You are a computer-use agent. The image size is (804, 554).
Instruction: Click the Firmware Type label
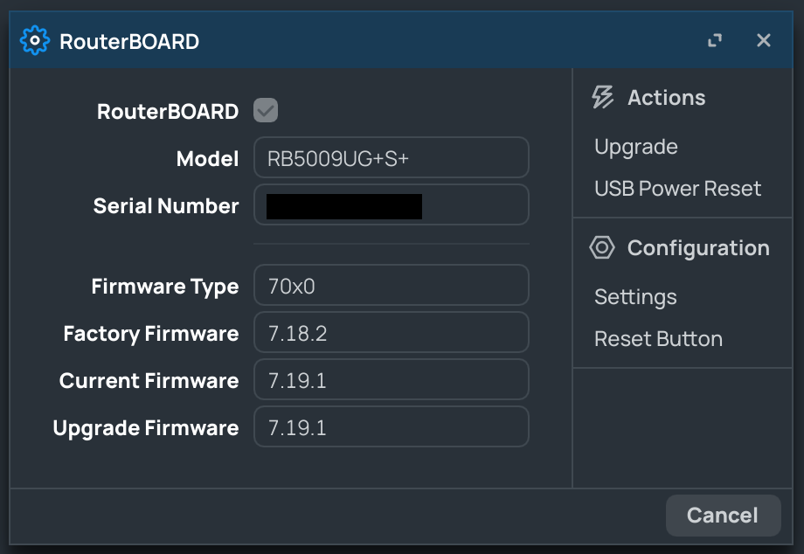point(165,287)
